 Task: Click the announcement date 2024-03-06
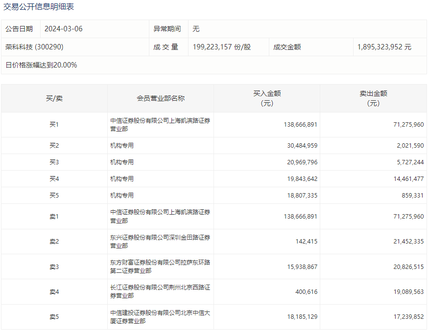63,29
